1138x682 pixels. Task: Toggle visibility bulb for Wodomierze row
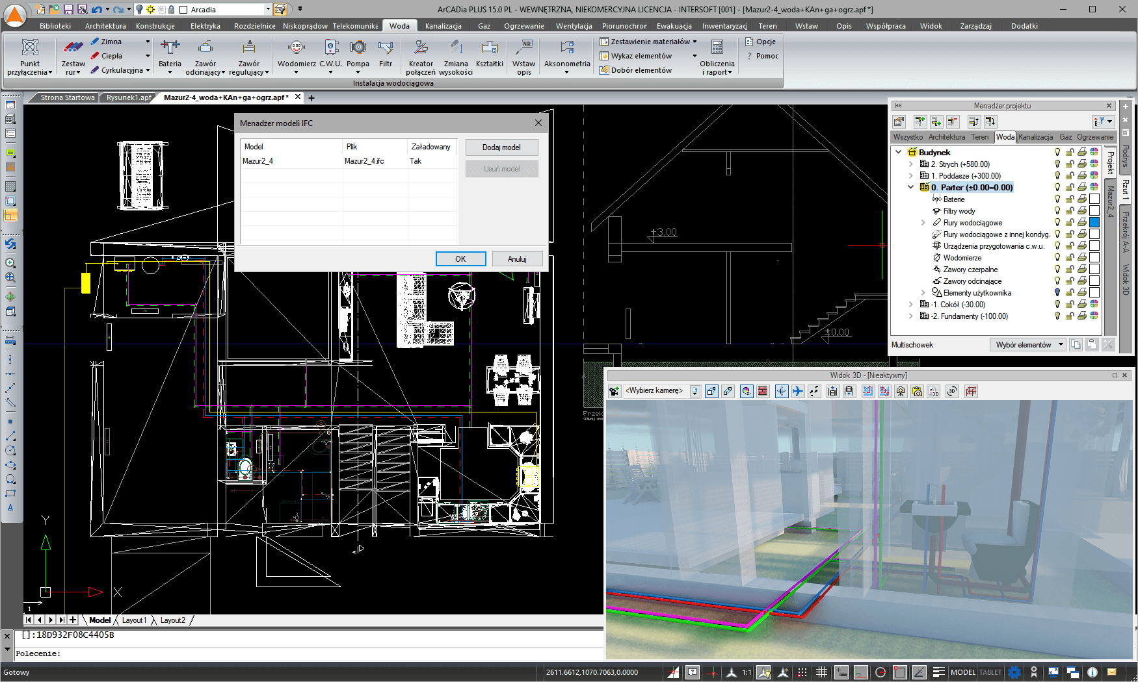click(x=1057, y=258)
